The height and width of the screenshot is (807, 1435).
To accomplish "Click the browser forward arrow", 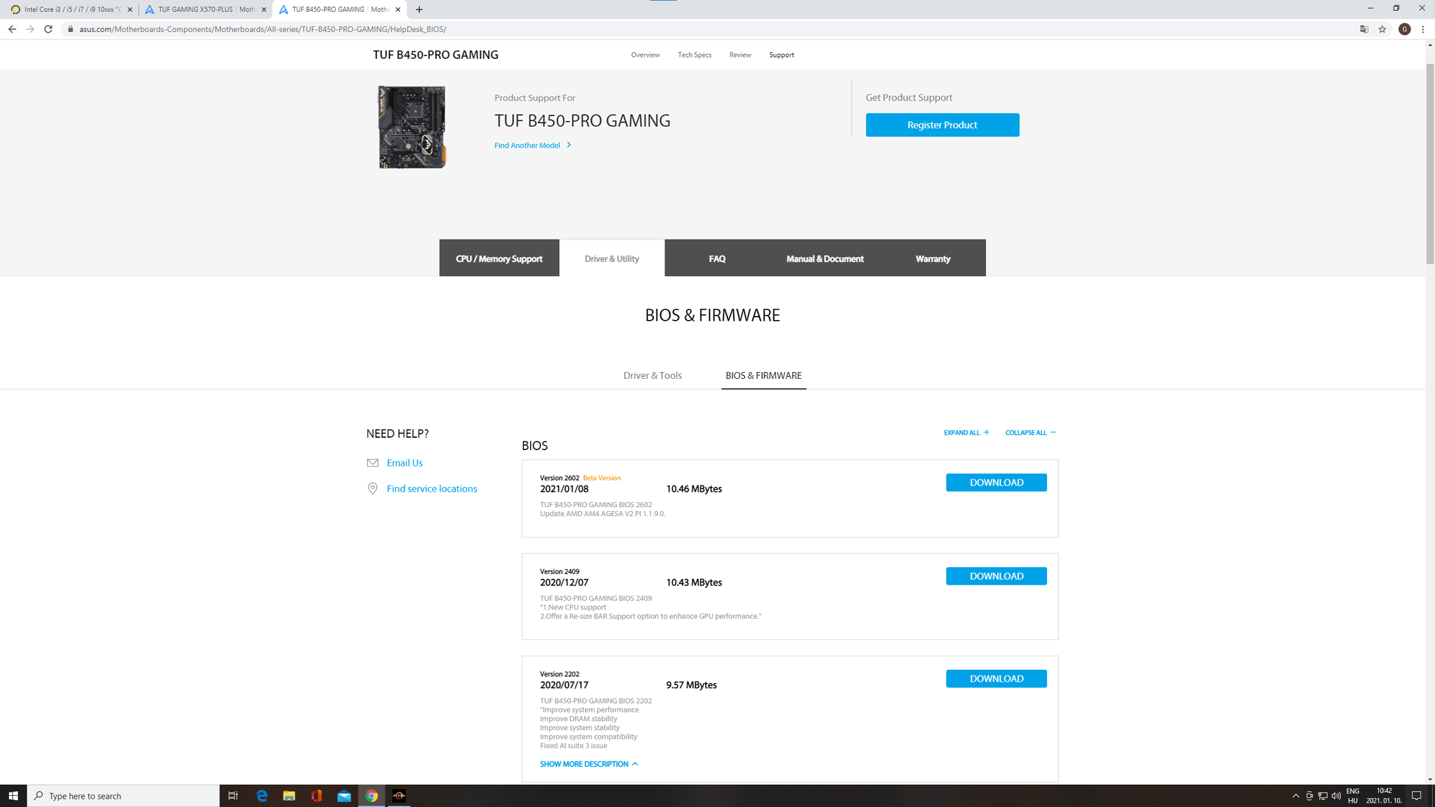I will 30,29.
